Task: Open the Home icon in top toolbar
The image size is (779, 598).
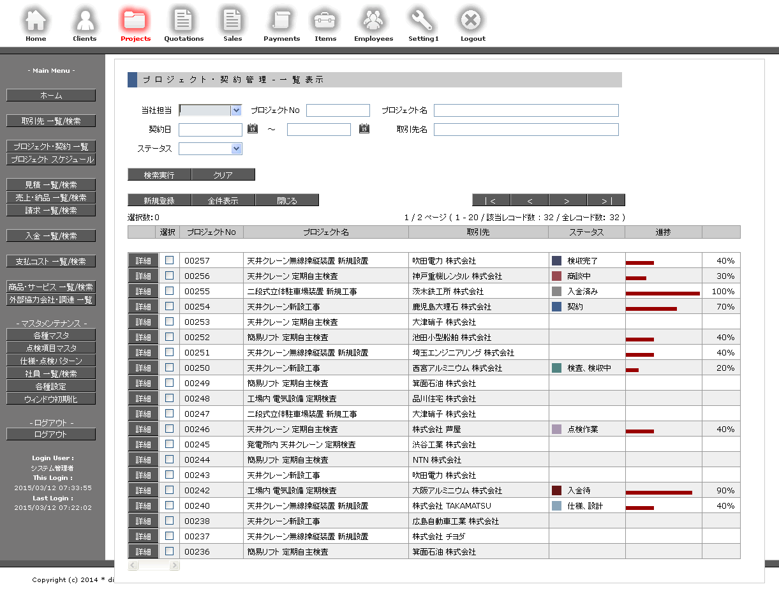Action: click(36, 21)
